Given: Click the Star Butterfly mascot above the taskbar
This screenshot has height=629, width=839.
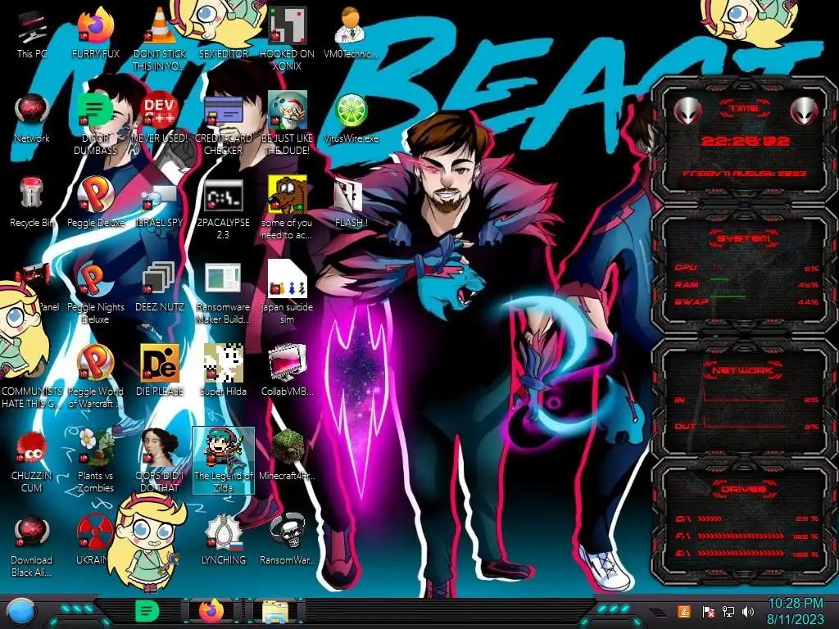Looking at the screenshot, I should [x=146, y=541].
